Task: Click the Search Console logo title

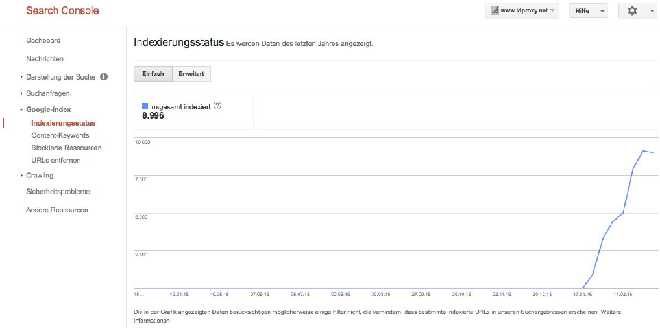Action: click(62, 11)
